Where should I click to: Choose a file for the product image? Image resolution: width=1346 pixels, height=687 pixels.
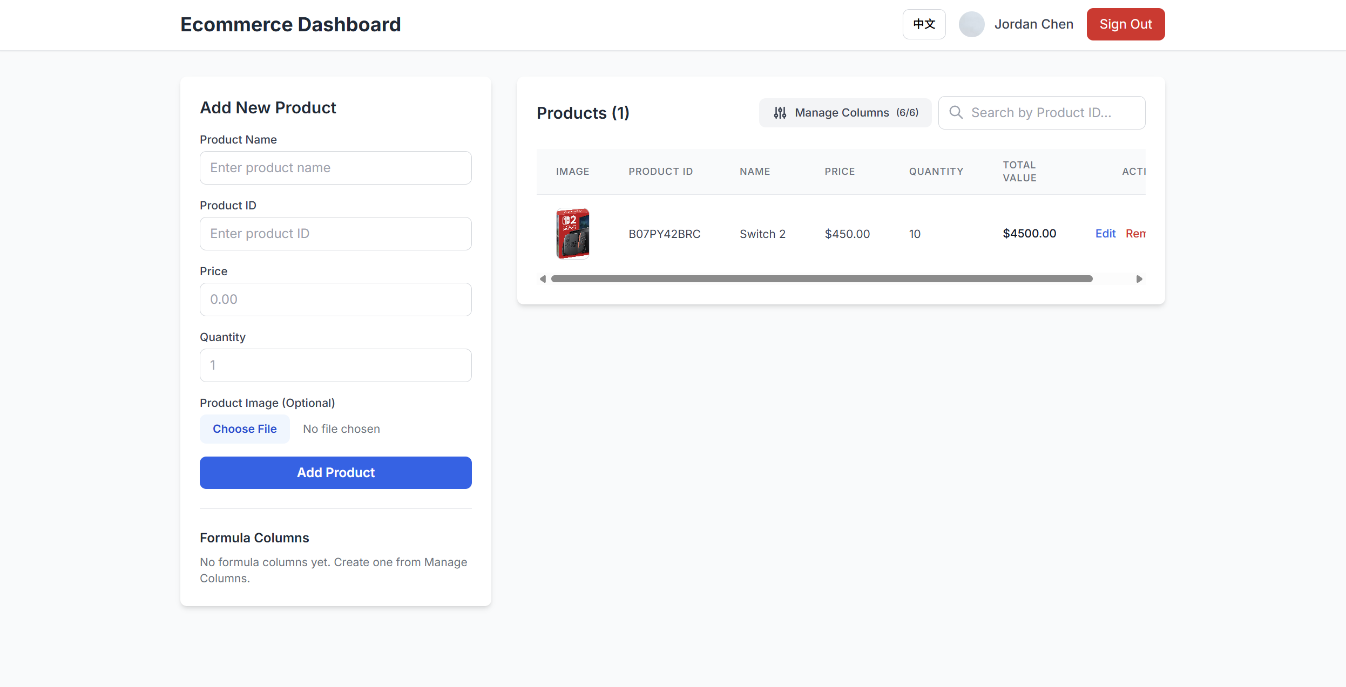click(x=245, y=428)
